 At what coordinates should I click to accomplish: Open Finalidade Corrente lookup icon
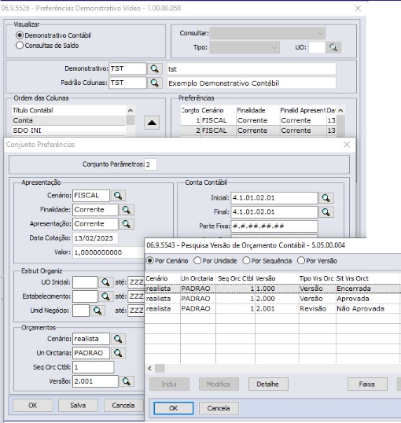(127, 210)
